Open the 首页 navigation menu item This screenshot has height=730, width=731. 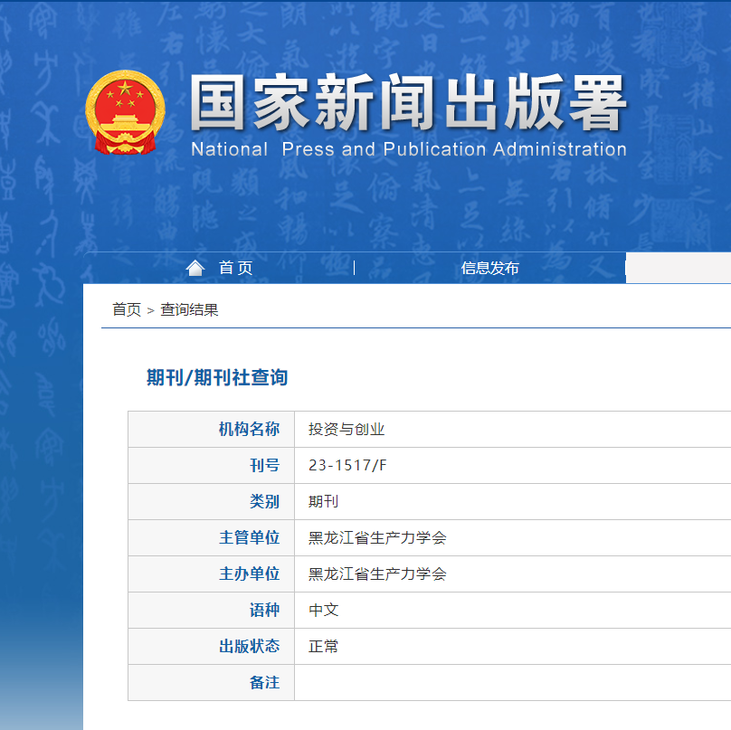coord(235,268)
